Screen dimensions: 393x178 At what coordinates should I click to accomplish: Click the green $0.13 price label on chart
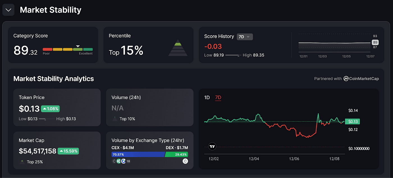[x=352, y=121]
